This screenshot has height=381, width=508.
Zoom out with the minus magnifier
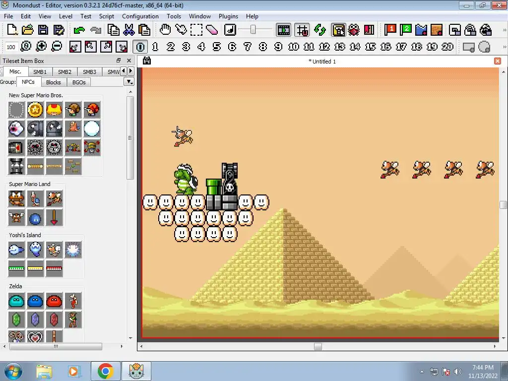point(57,47)
